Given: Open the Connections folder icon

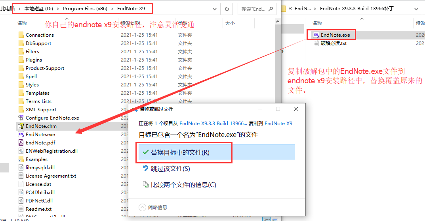Looking at the screenshot, I should [21, 35].
